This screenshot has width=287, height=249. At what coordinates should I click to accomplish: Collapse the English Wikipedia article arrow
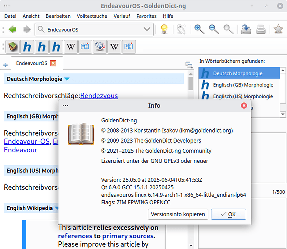tap(57, 208)
